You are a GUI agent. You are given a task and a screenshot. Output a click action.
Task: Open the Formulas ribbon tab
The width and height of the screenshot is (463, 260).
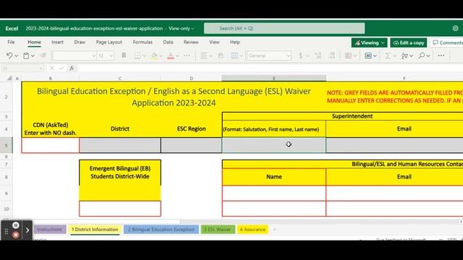143,42
